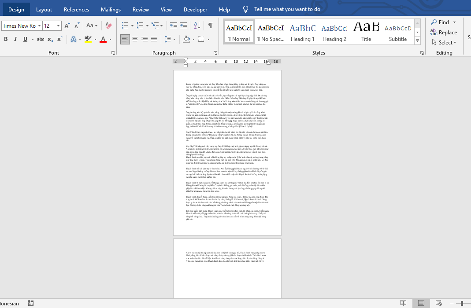Viewport: 471px width, 308px height.
Task: Click the Grow Font size icon
Action: click(x=67, y=26)
